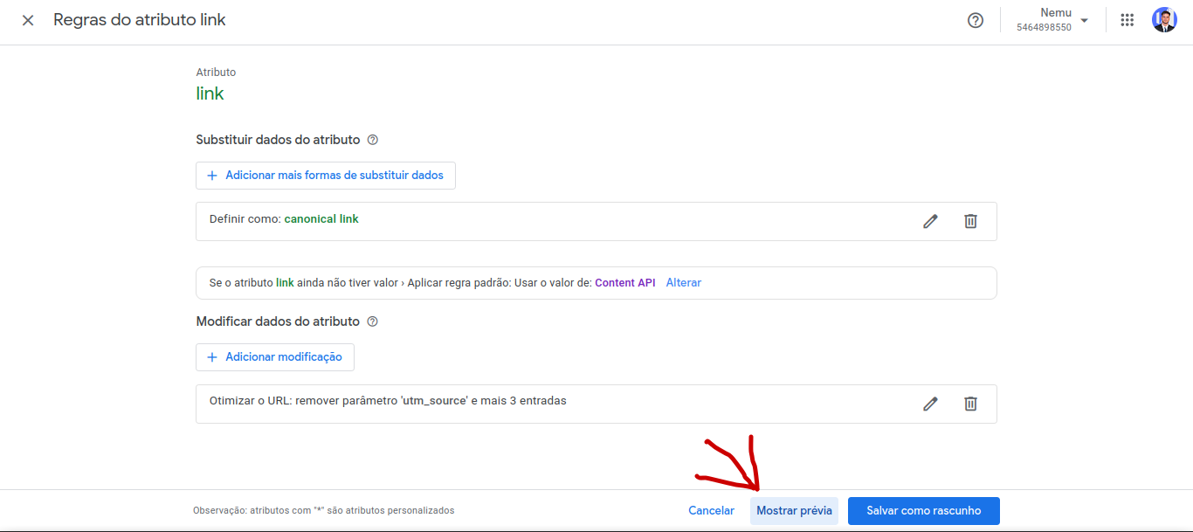1193x532 pixels.
Task: Select the 'Otimizar o URL: remover parâmetro' row text
Action: coord(388,401)
